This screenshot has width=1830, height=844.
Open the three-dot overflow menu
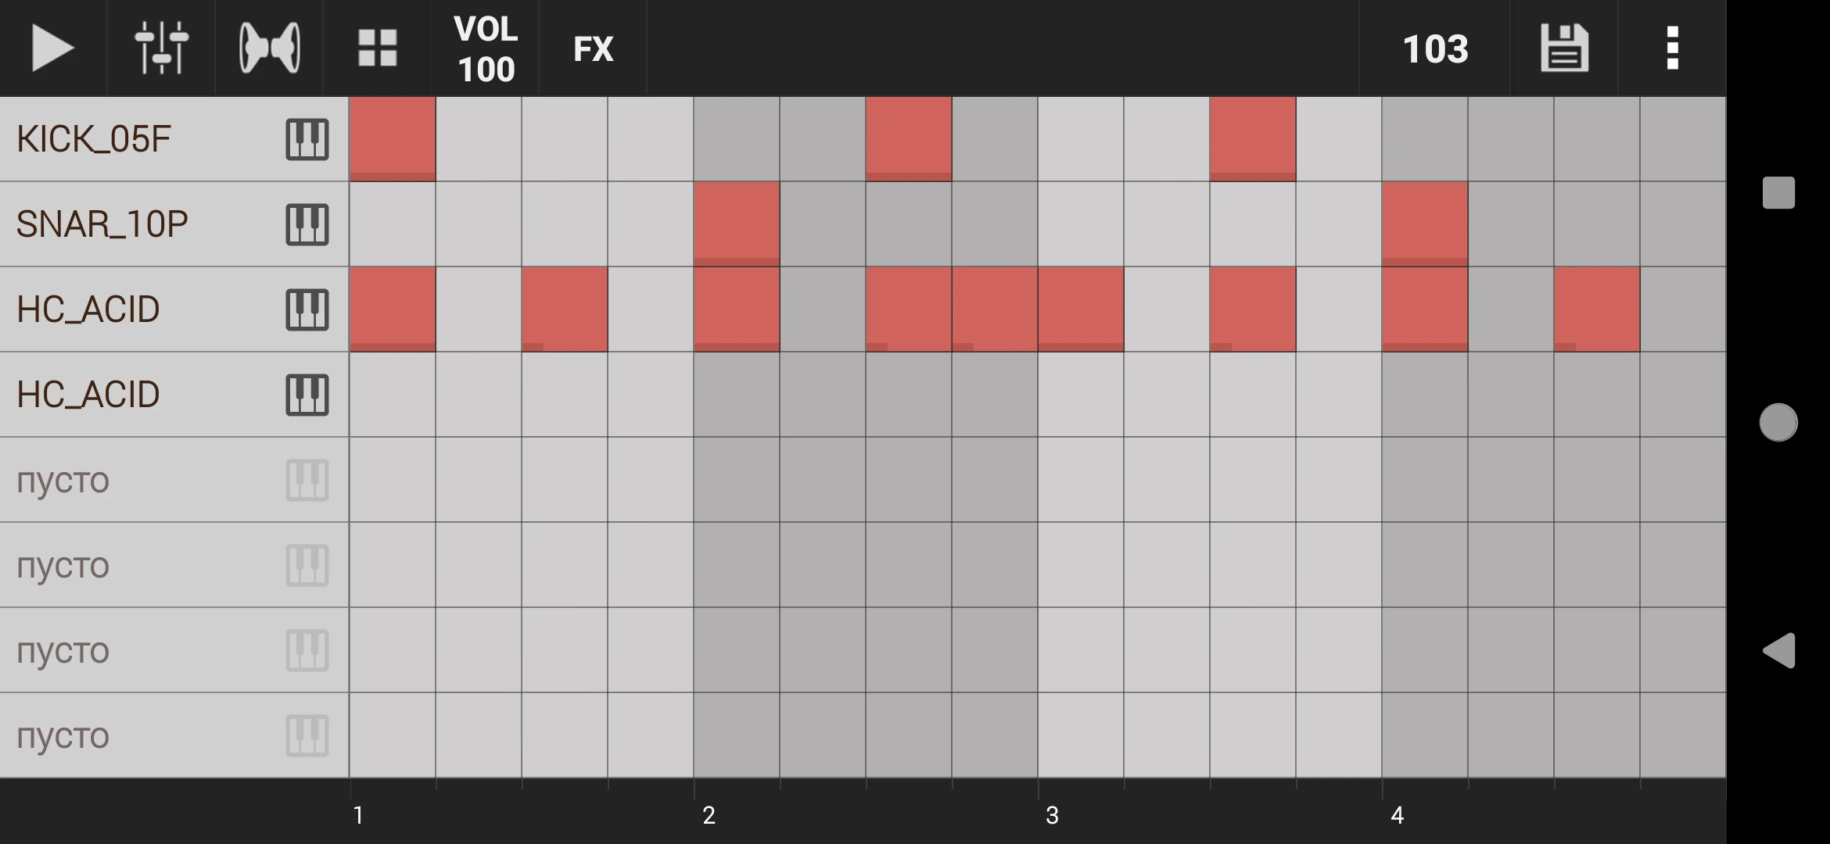1672,48
